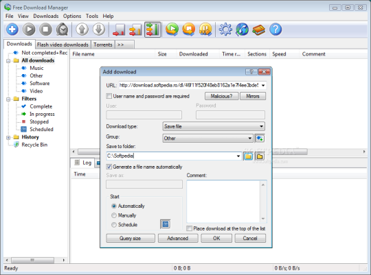Open the scheduler alarm clock toolbar icon
Screen dimensions: 371x275
point(63,29)
